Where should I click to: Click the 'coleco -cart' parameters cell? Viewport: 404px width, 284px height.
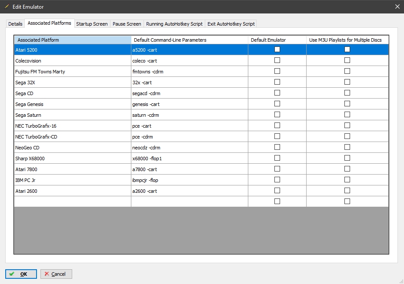click(190, 60)
